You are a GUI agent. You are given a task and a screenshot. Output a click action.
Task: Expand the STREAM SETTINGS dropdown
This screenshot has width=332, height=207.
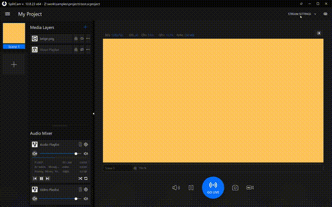(x=302, y=14)
